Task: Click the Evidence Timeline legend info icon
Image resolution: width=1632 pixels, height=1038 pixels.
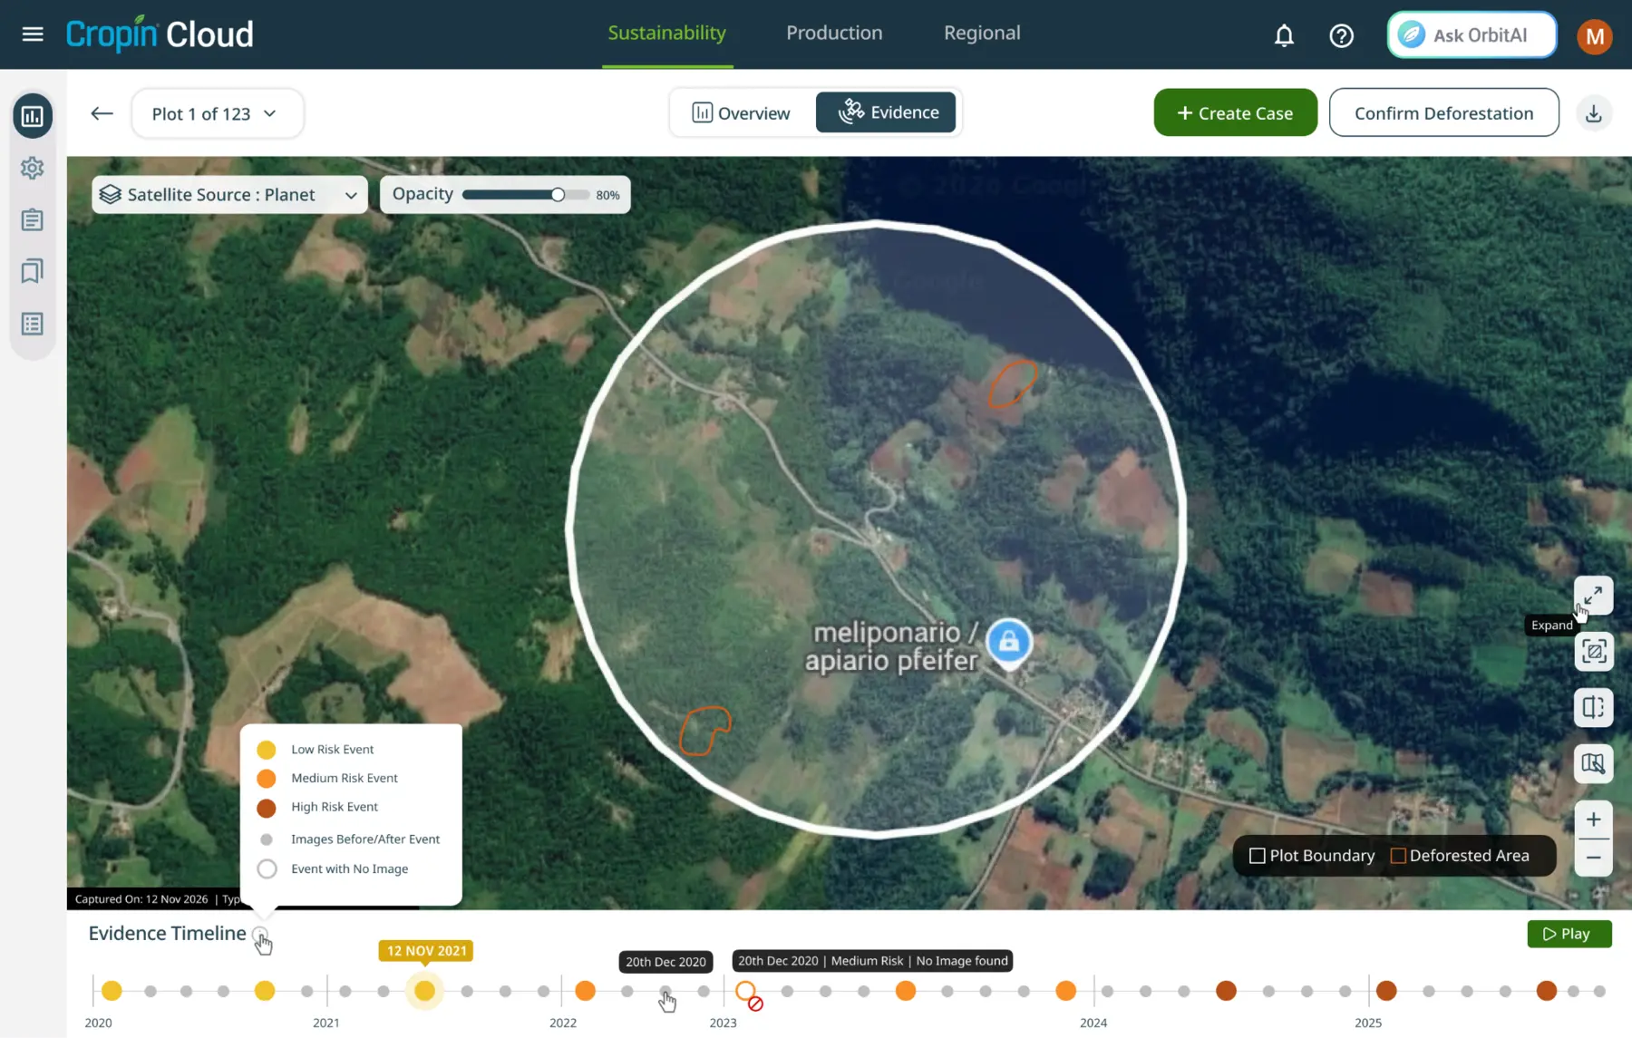Action: [x=260, y=934]
